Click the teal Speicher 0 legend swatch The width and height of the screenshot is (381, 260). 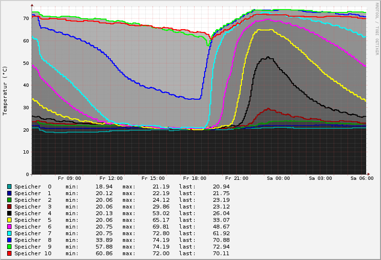[9, 187]
